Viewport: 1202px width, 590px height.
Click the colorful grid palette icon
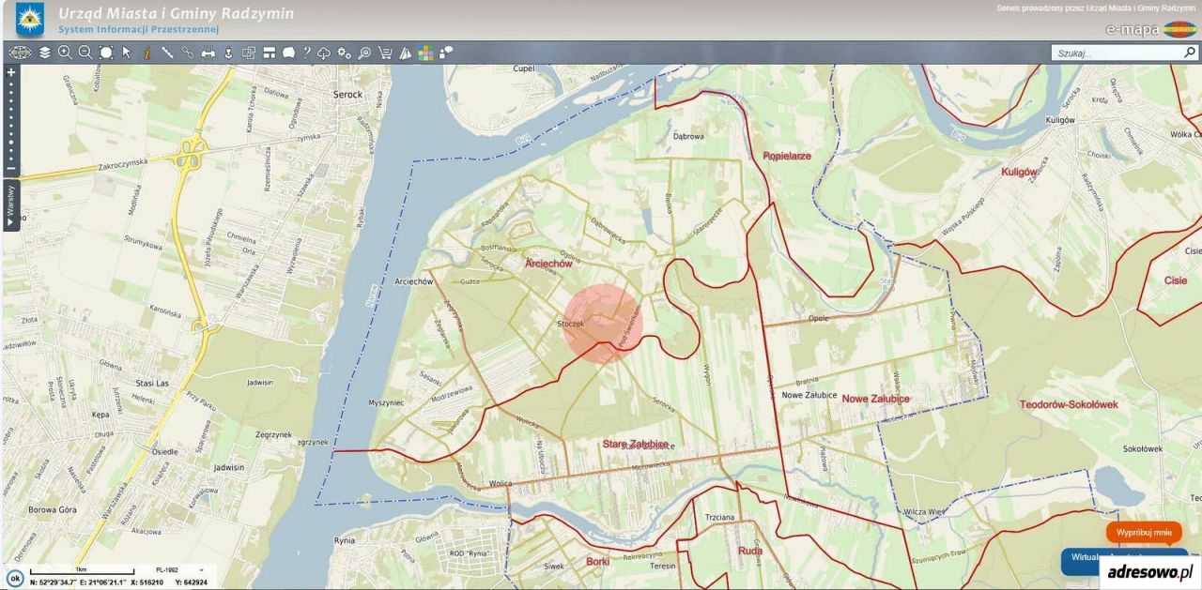pos(425,53)
